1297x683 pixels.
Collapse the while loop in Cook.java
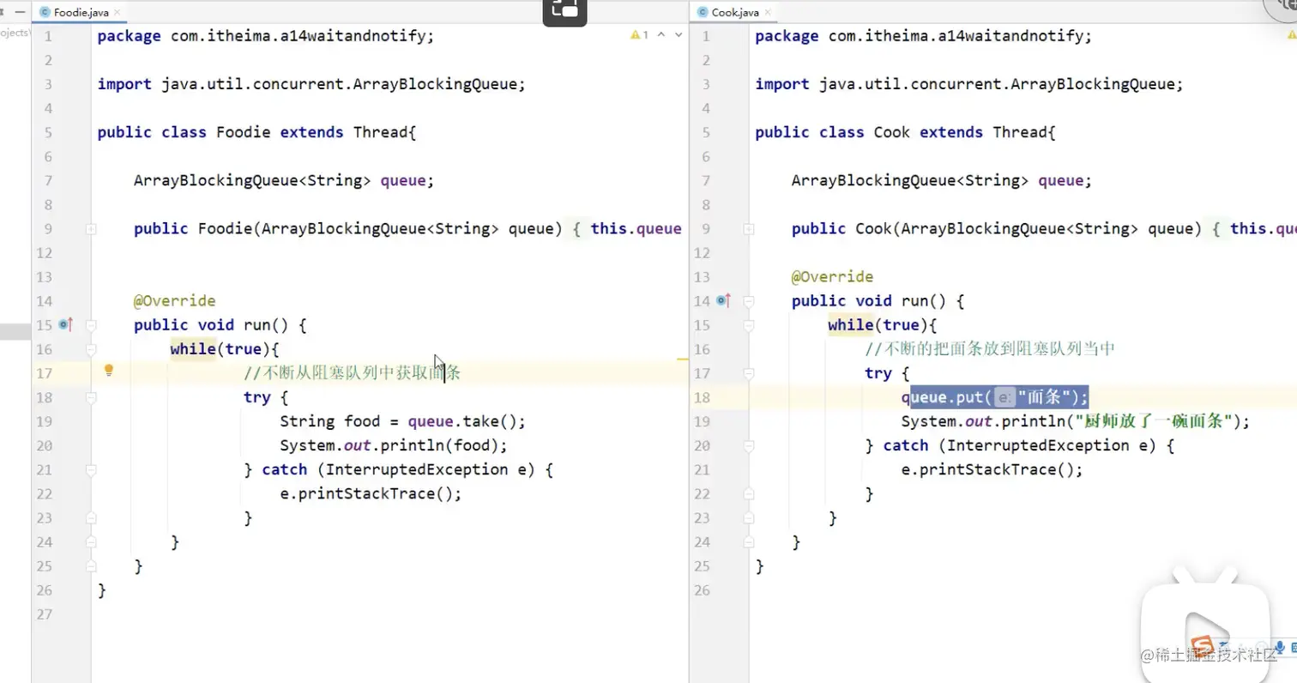749,325
